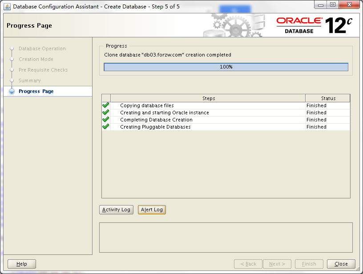The width and height of the screenshot is (363, 274).
Task: Open the Alert Log
Action: tap(152, 210)
